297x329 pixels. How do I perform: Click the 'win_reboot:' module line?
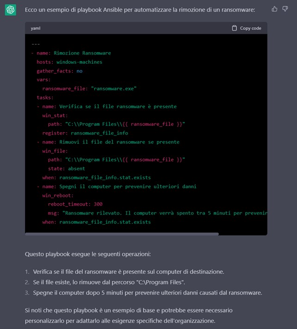pos(58,195)
